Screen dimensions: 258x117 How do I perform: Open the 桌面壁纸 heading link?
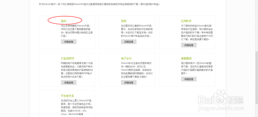point(186,58)
